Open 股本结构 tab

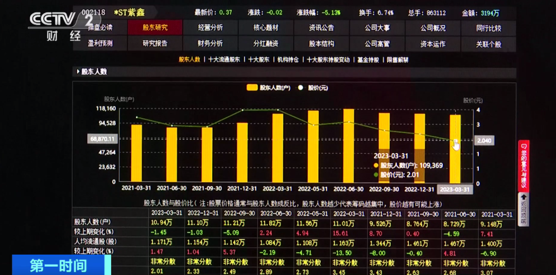(x=322, y=44)
